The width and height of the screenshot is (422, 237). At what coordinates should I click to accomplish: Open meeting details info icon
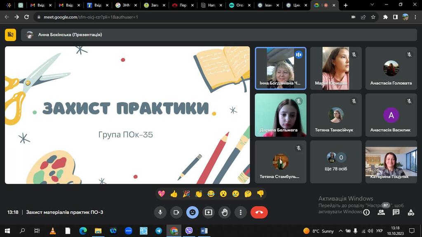pos(366,212)
